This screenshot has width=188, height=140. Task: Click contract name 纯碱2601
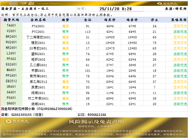(38, 93)
